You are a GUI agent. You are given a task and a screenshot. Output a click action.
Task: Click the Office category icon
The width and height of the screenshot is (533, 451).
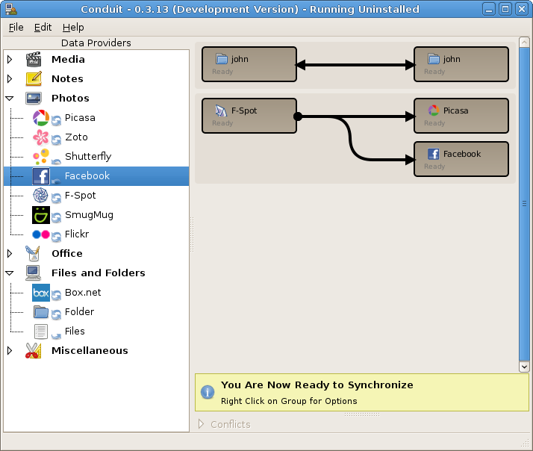33,253
